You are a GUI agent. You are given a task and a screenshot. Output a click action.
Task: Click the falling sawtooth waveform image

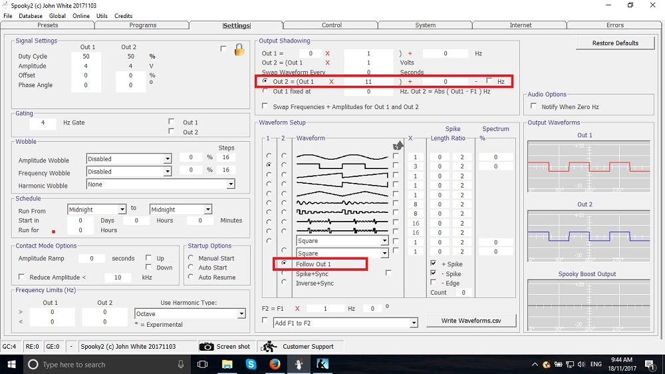[x=342, y=184]
